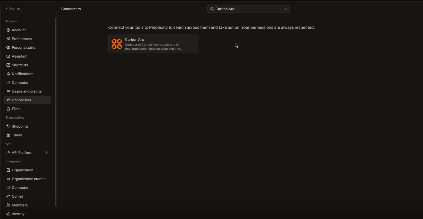Click the Files icon in sidebar
This screenshot has height=219, width=423.
pos(8,109)
